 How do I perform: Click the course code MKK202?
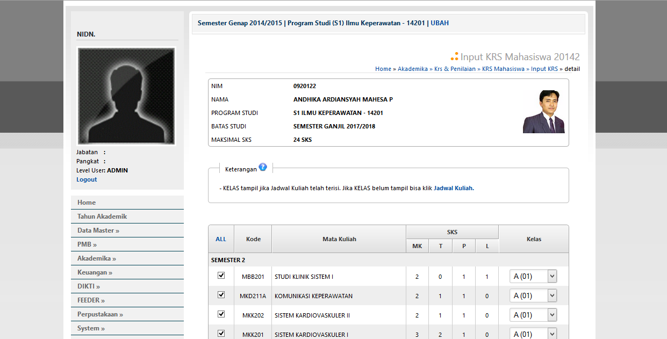(x=253, y=315)
